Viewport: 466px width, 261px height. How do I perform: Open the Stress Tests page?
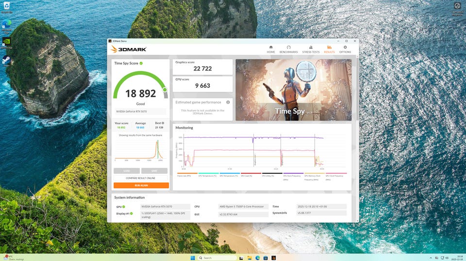pos(311,49)
